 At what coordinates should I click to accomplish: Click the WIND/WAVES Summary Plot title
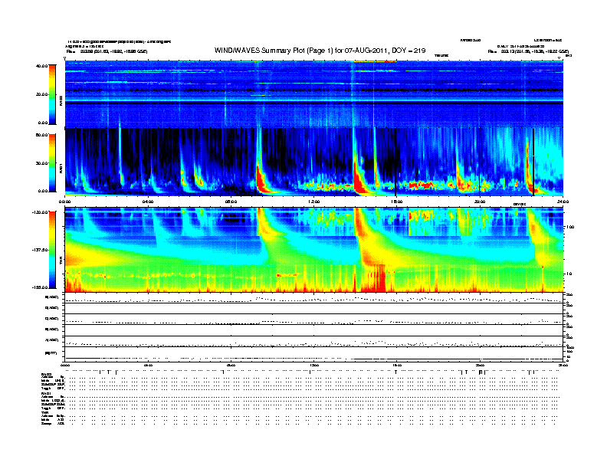click(320, 51)
